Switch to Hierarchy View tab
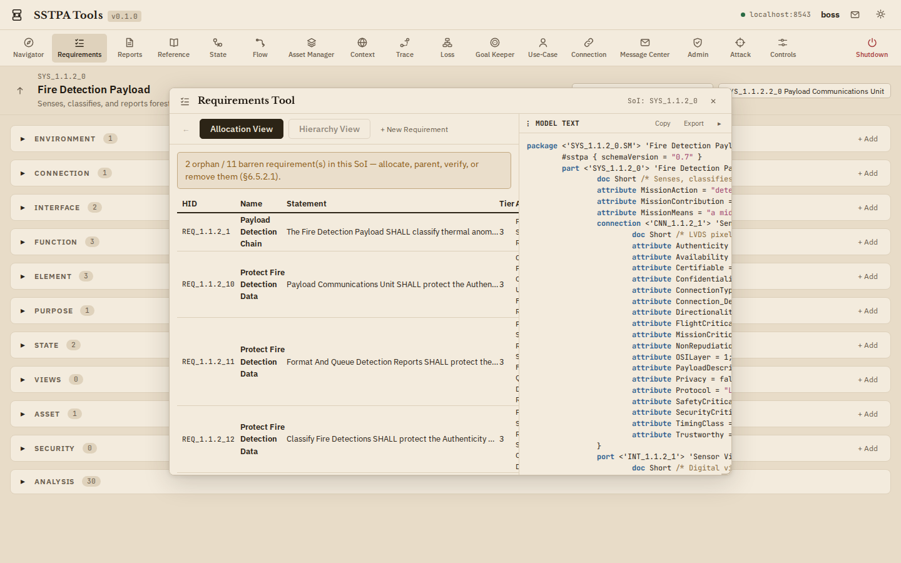 click(329, 129)
